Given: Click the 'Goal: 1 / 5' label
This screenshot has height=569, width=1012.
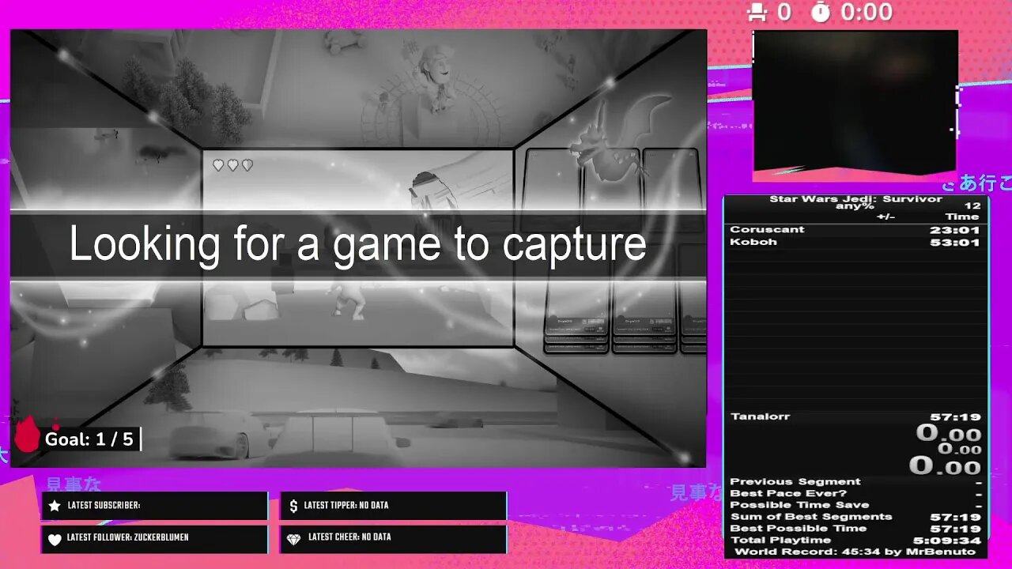Looking at the screenshot, I should [x=89, y=439].
